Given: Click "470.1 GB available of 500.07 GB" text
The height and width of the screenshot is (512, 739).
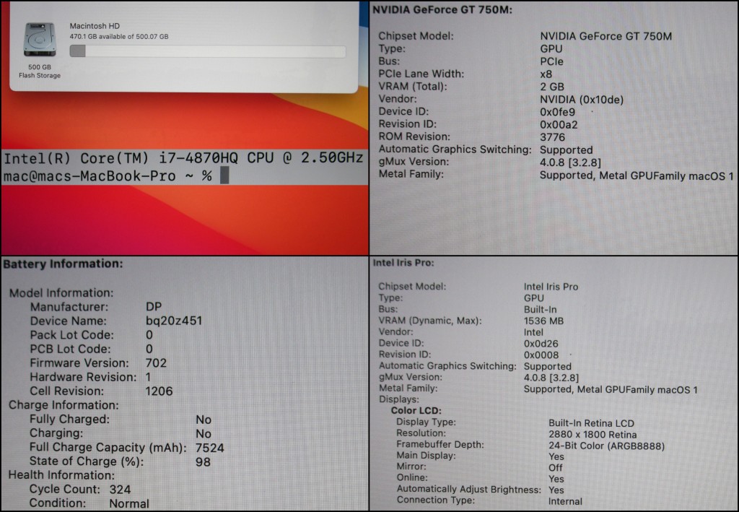Looking at the screenshot, I should [x=119, y=36].
